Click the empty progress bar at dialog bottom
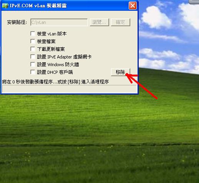The image size is (199, 183). tap(69, 89)
